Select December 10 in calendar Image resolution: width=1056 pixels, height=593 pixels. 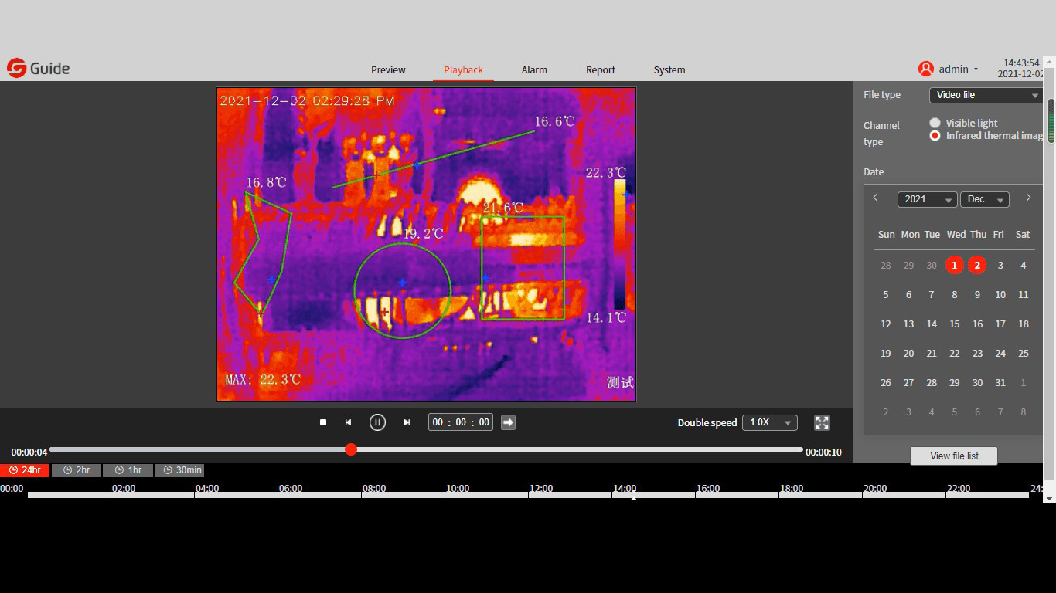point(1000,294)
